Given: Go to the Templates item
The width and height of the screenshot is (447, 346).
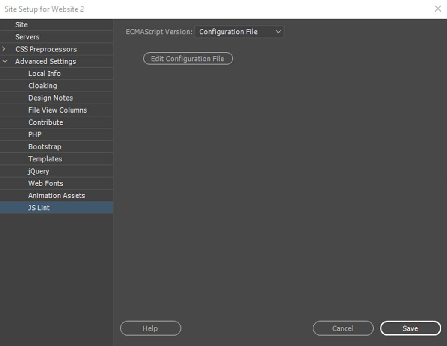Looking at the screenshot, I should [57, 159].
